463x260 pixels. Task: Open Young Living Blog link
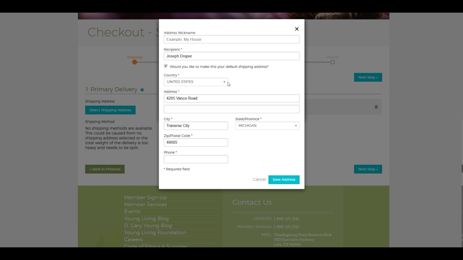146,218
